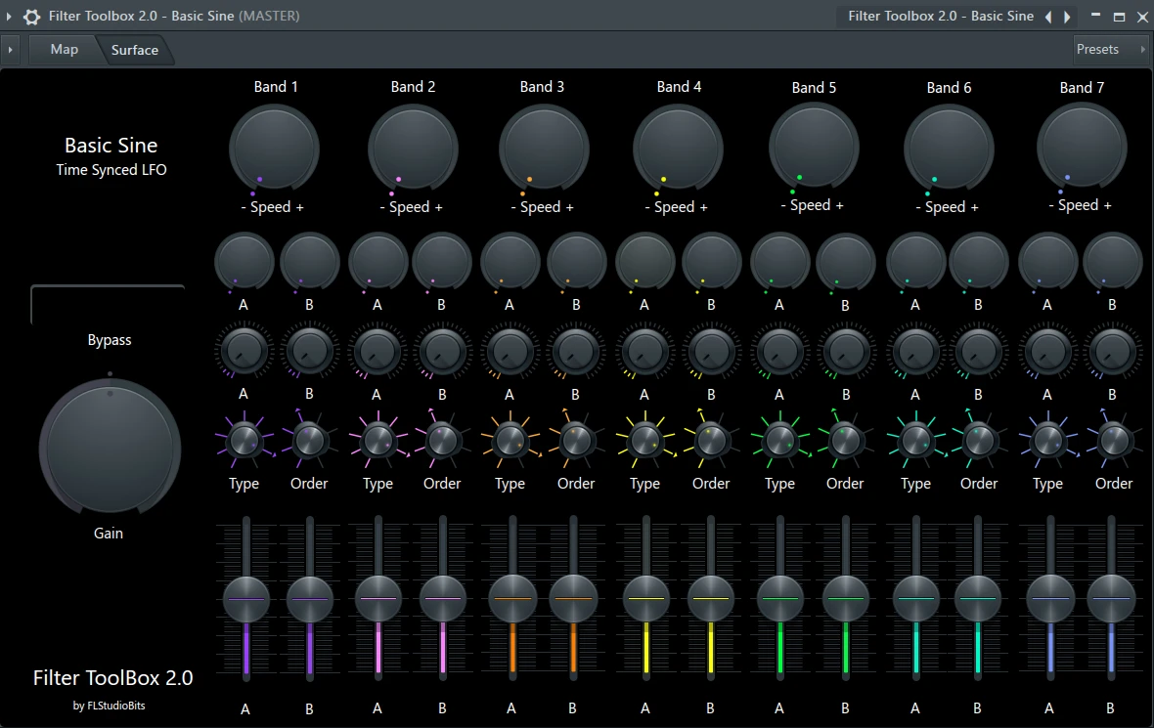Viewport: 1154px width, 728px height.
Task: Click Band 1 Order selector knob
Action: [309, 441]
